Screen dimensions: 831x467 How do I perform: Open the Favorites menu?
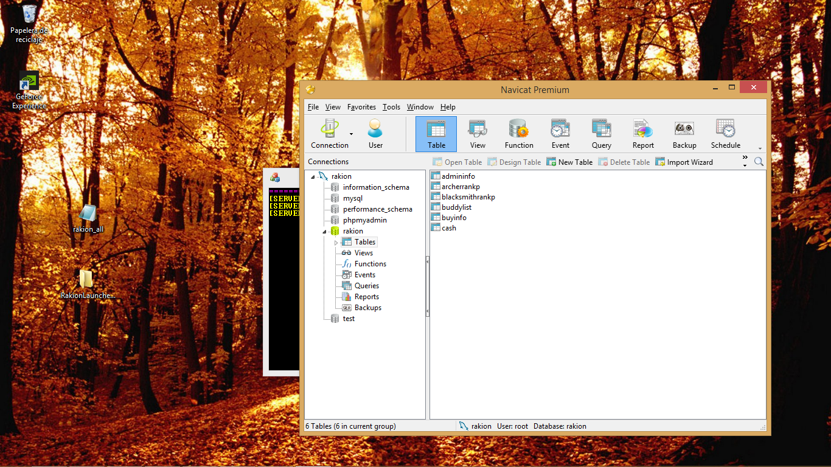[361, 107]
